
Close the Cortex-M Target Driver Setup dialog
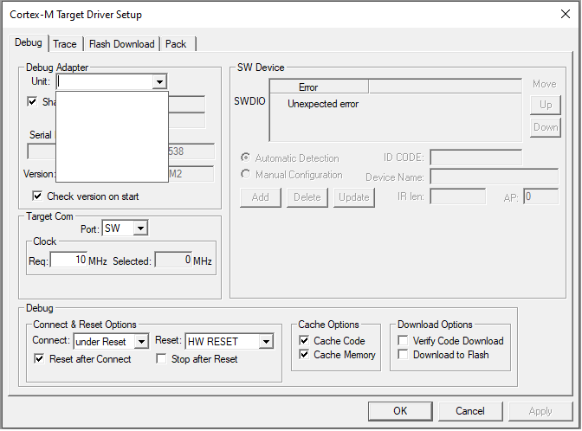566,14
